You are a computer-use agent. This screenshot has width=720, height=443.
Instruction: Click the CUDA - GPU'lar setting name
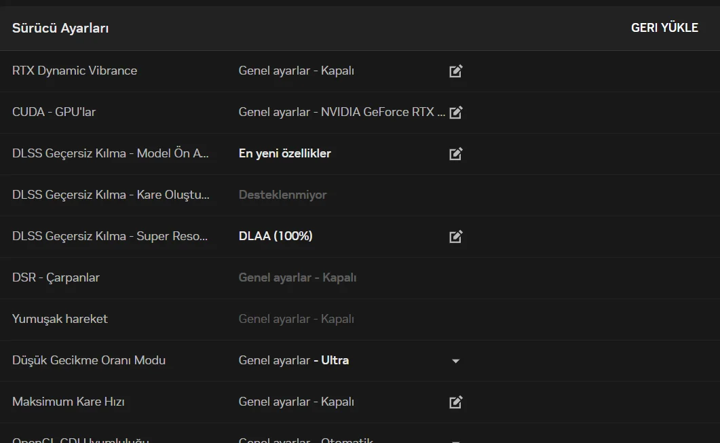coord(54,112)
